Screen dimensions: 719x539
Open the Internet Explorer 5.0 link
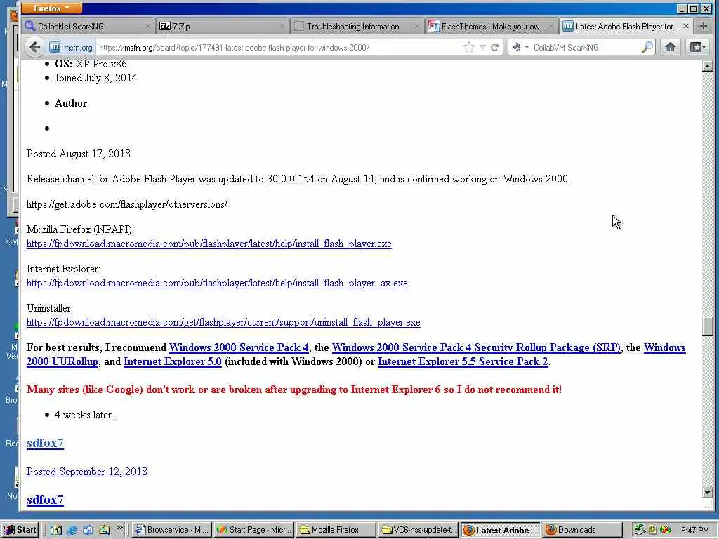click(173, 361)
